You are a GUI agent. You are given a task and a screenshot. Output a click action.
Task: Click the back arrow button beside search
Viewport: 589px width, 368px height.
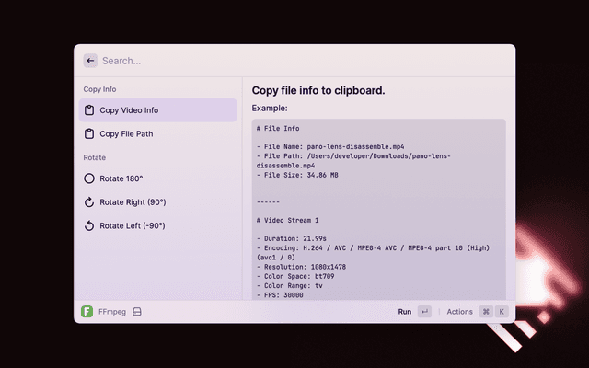89,61
